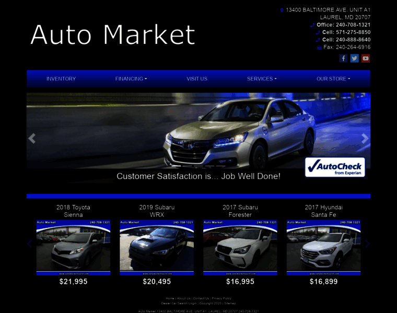Viewport: 397px width, 313px height.
Task: Open the footer Privacy Policy link
Action: coord(221,298)
